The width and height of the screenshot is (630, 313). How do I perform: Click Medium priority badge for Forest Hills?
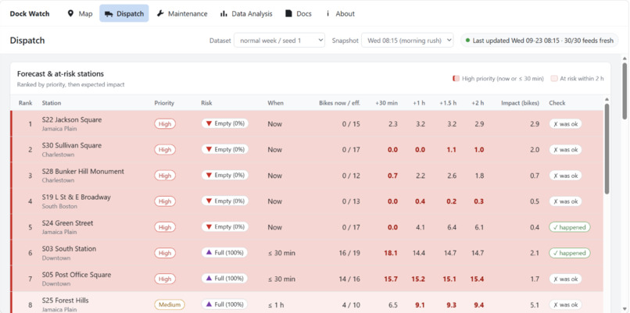point(170,304)
